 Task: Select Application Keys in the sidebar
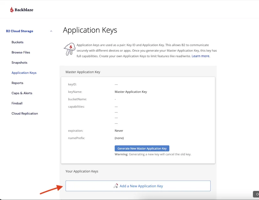[24, 73]
